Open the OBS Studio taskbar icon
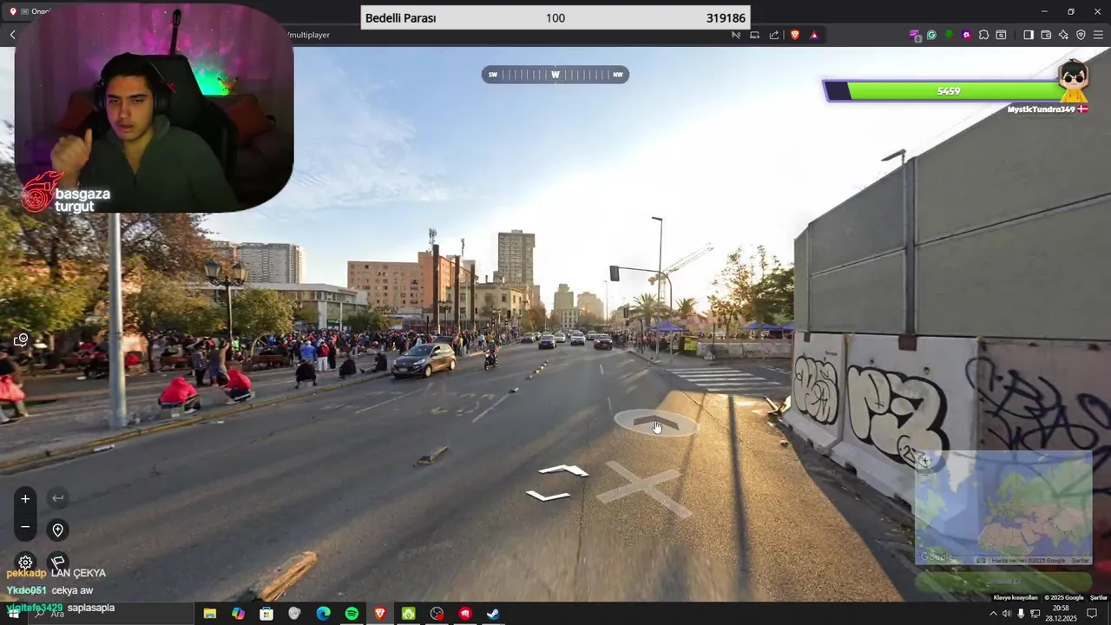This screenshot has width=1111, height=625. (x=437, y=614)
